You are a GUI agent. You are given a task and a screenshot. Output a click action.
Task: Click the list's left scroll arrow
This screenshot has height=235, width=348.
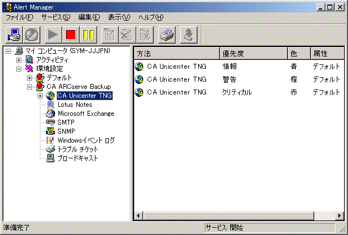[139, 215]
